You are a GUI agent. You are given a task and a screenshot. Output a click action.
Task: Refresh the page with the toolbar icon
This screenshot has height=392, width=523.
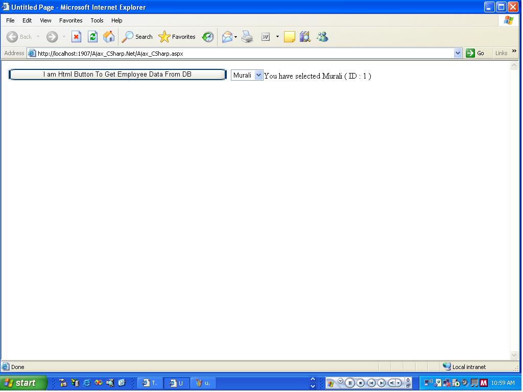tap(92, 37)
